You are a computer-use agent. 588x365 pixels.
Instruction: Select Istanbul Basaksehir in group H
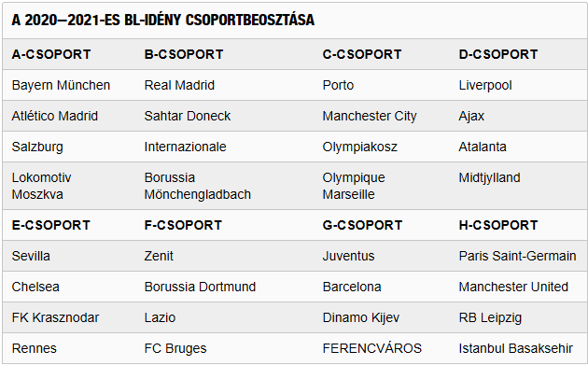[516, 348]
